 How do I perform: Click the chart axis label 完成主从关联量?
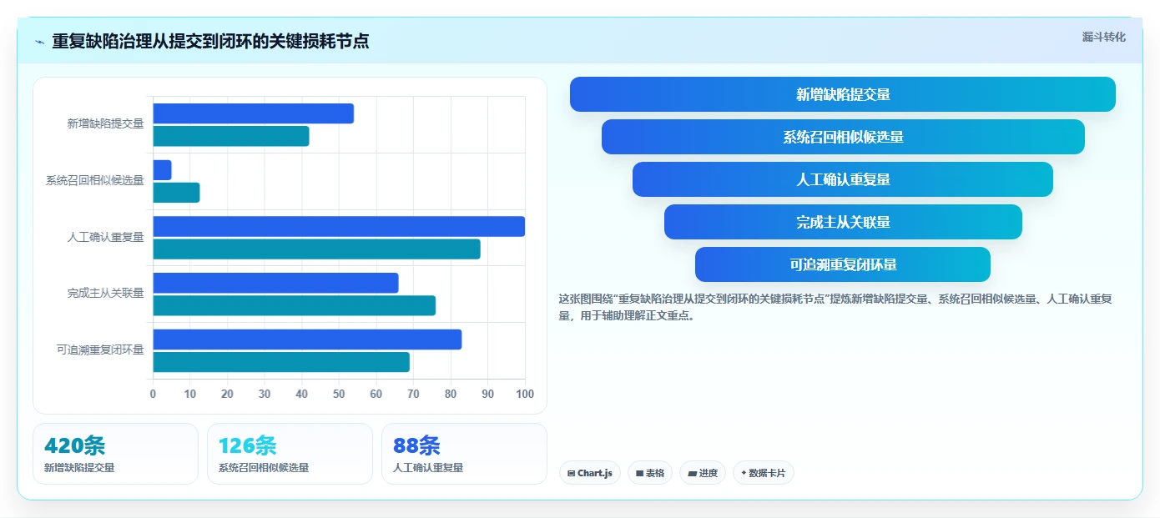[106, 294]
